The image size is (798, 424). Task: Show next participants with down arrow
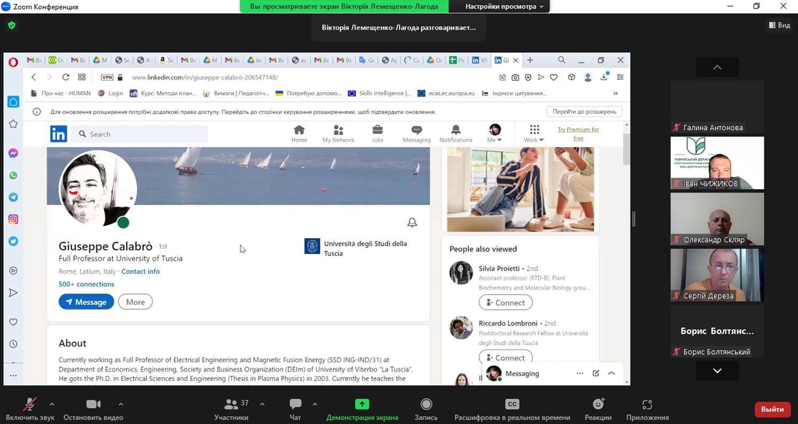(x=717, y=371)
